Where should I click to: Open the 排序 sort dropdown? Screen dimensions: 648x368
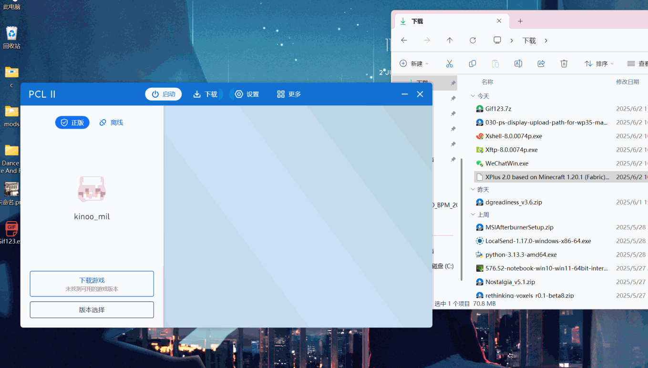tap(599, 63)
